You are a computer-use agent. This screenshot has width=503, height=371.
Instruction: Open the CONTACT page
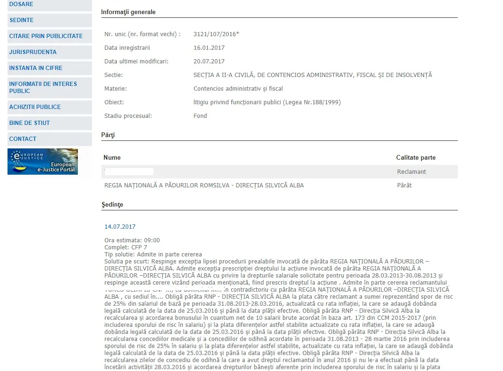tap(50, 139)
